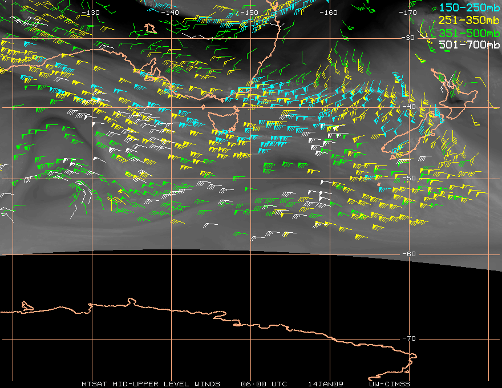The width and height of the screenshot is (502, 388).
Task: Click the New Zealand South Island outline
Action: tap(413, 136)
